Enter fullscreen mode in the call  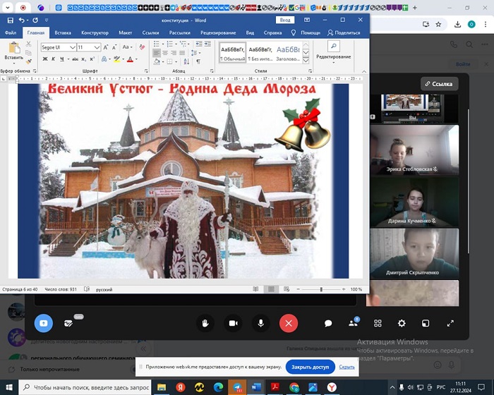click(x=450, y=324)
